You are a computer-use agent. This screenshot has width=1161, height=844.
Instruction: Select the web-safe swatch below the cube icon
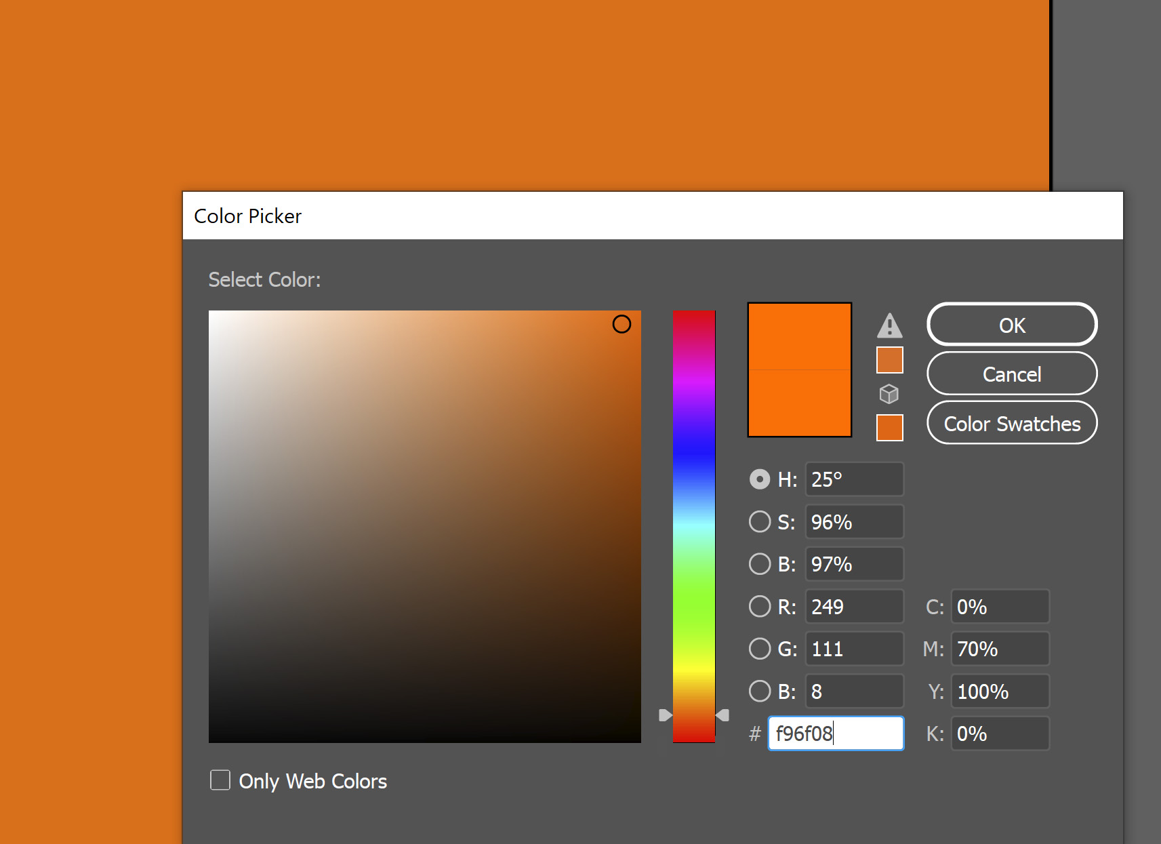[890, 428]
